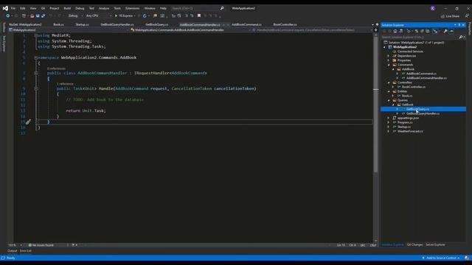The height and width of the screenshot is (265, 472).
Task: Collapse the AddBookCommandHandler class block
Action: (x=36, y=73)
